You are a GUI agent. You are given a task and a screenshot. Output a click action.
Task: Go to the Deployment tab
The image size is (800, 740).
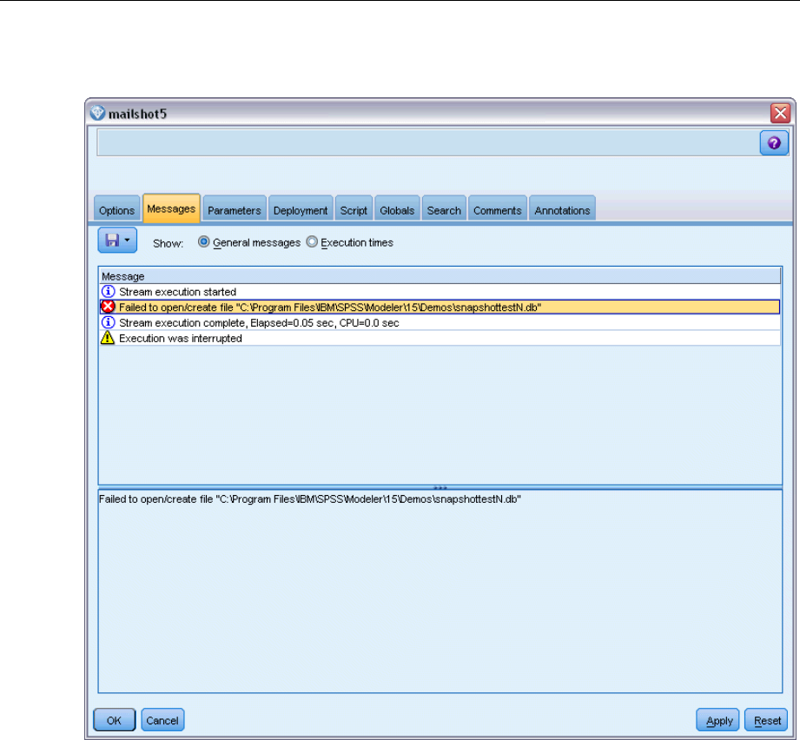301,210
